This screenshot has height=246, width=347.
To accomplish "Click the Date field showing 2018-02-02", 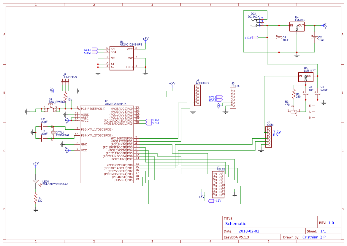I will point(249,231).
